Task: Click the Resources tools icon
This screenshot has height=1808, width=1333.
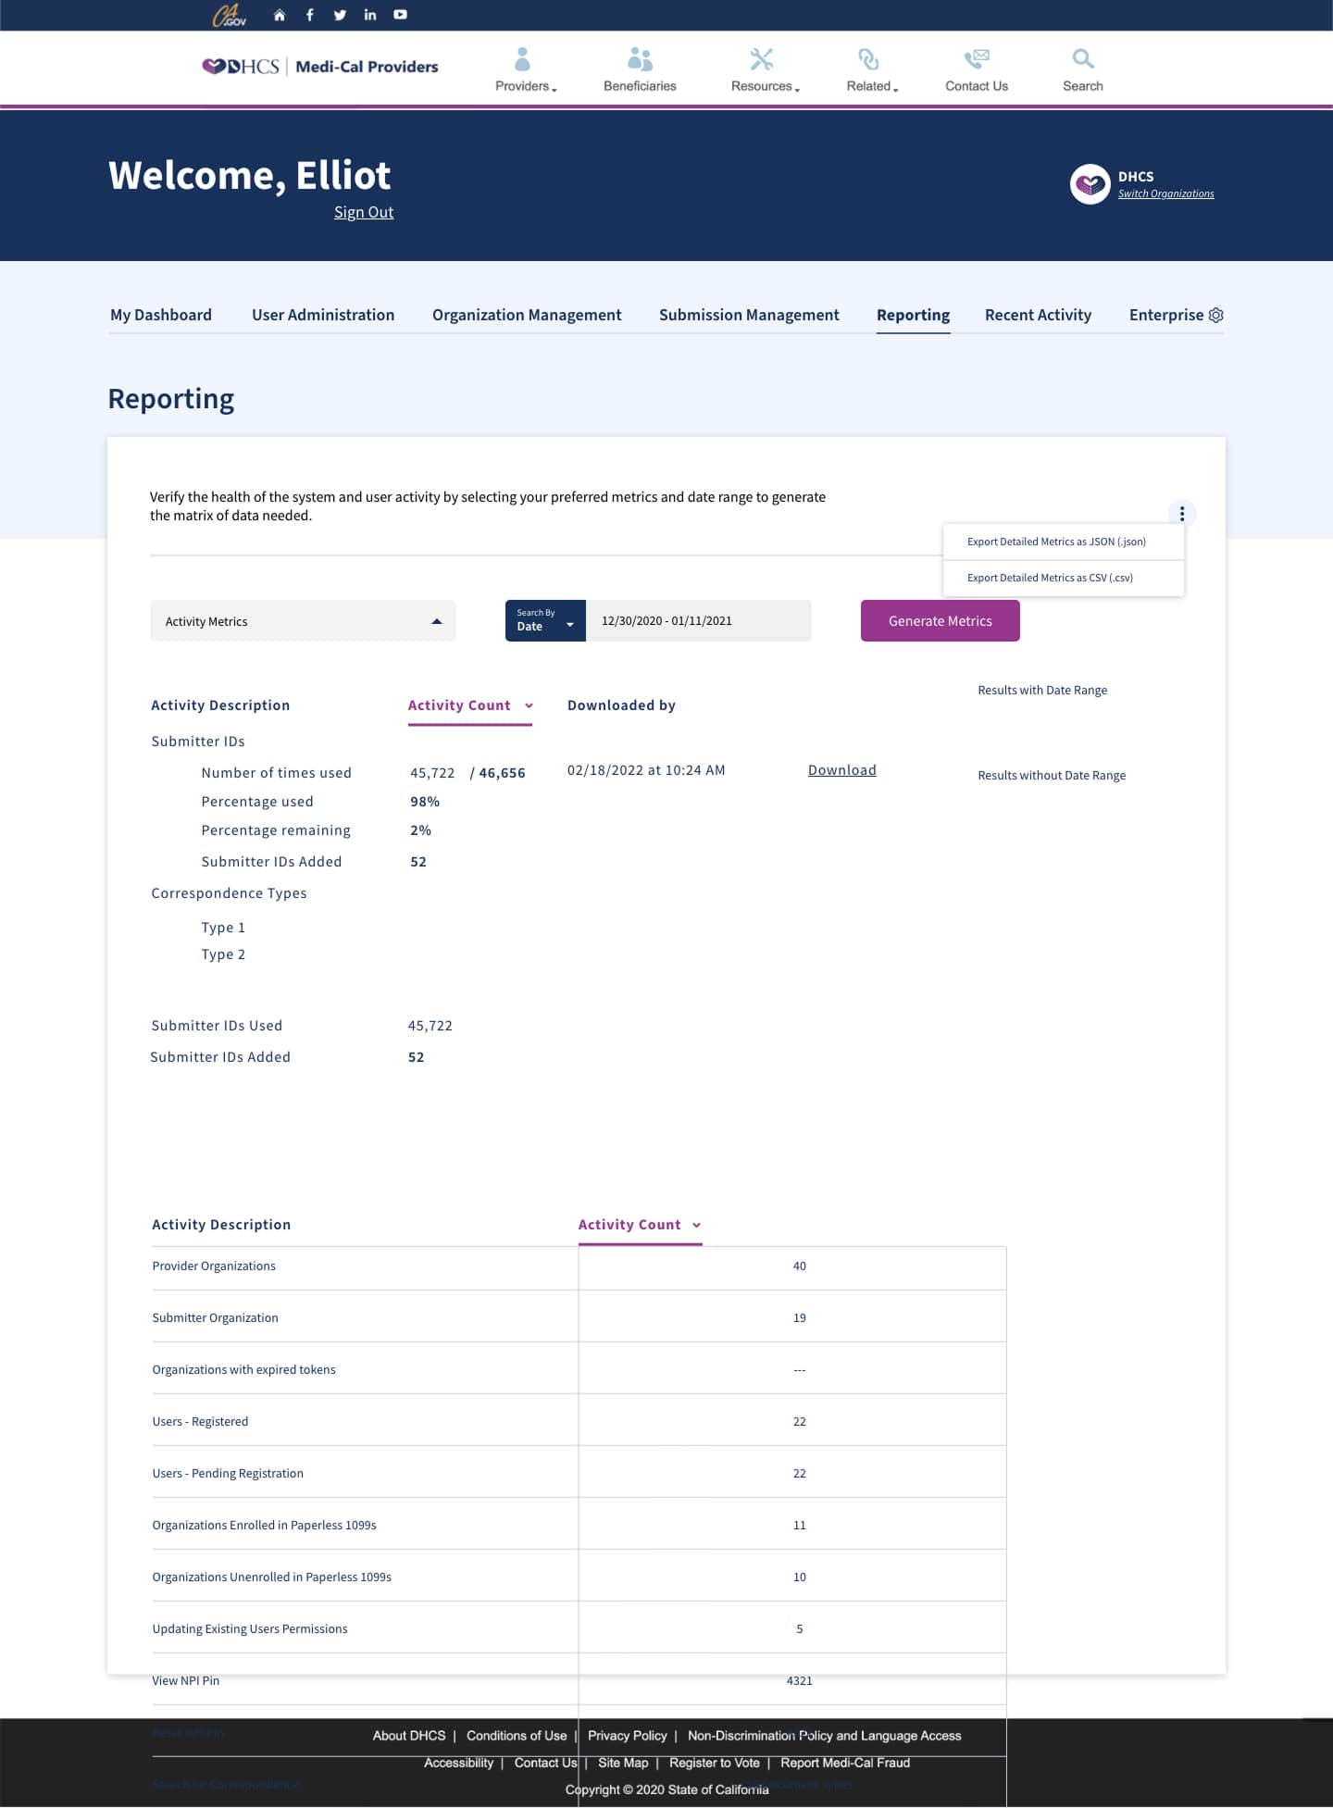Action: (x=762, y=59)
